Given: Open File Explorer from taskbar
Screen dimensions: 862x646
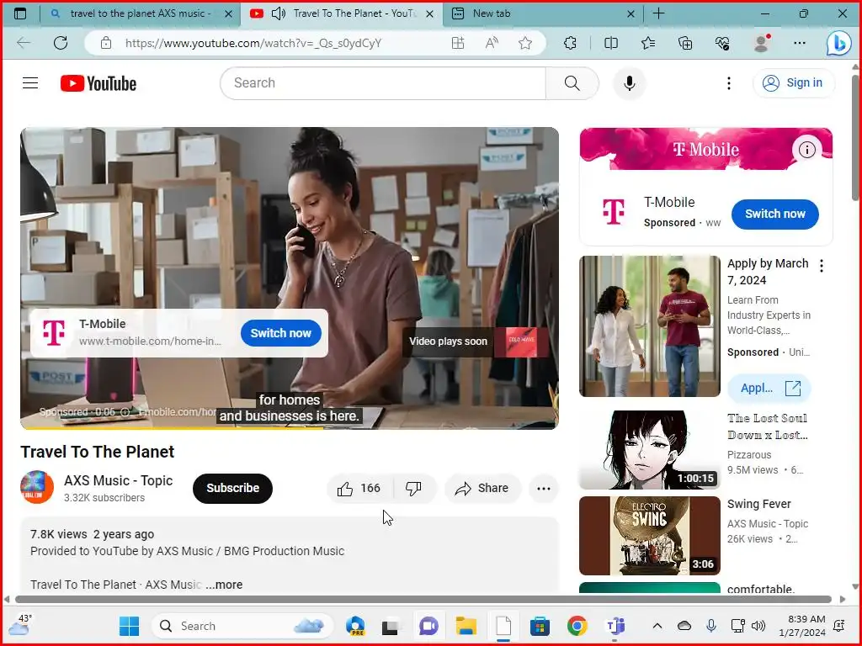Looking at the screenshot, I should coord(466,626).
